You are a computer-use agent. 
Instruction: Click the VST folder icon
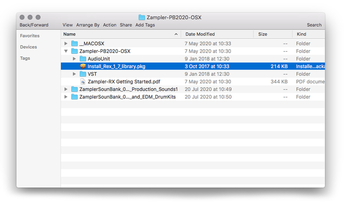point(83,74)
